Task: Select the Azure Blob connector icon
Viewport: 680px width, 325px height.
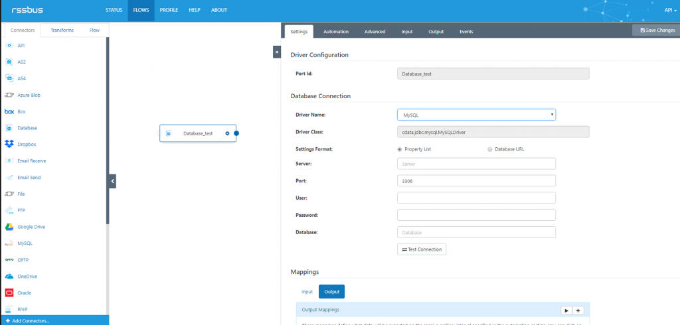Action: tap(9, 95)
